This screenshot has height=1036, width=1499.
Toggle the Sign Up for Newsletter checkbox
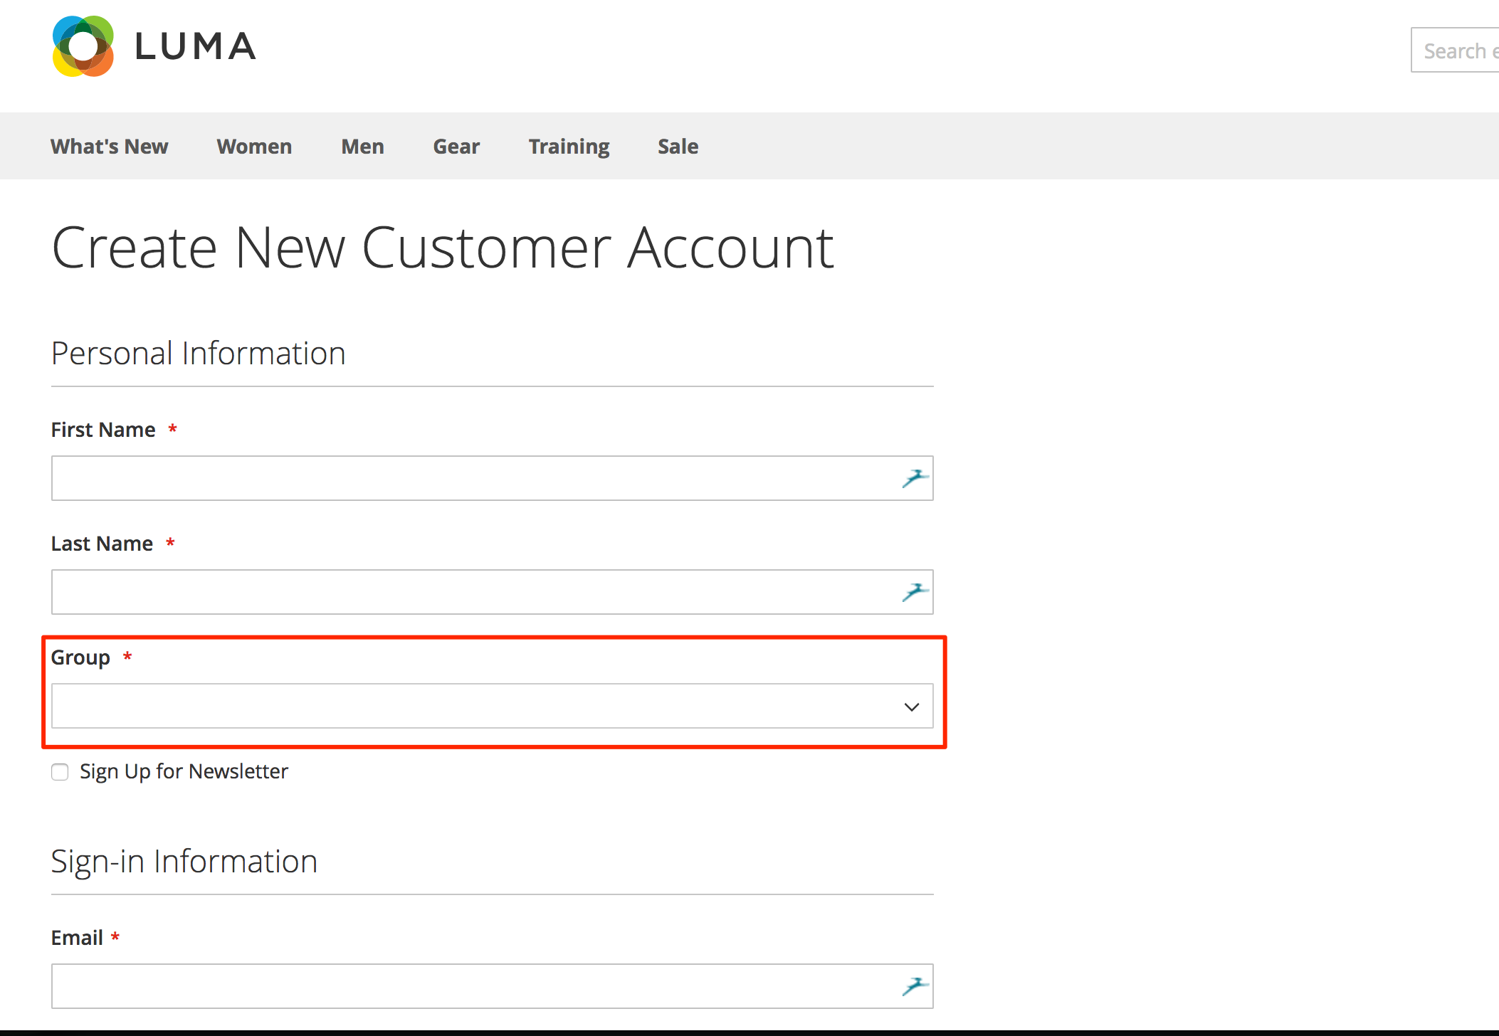(59, 771)
